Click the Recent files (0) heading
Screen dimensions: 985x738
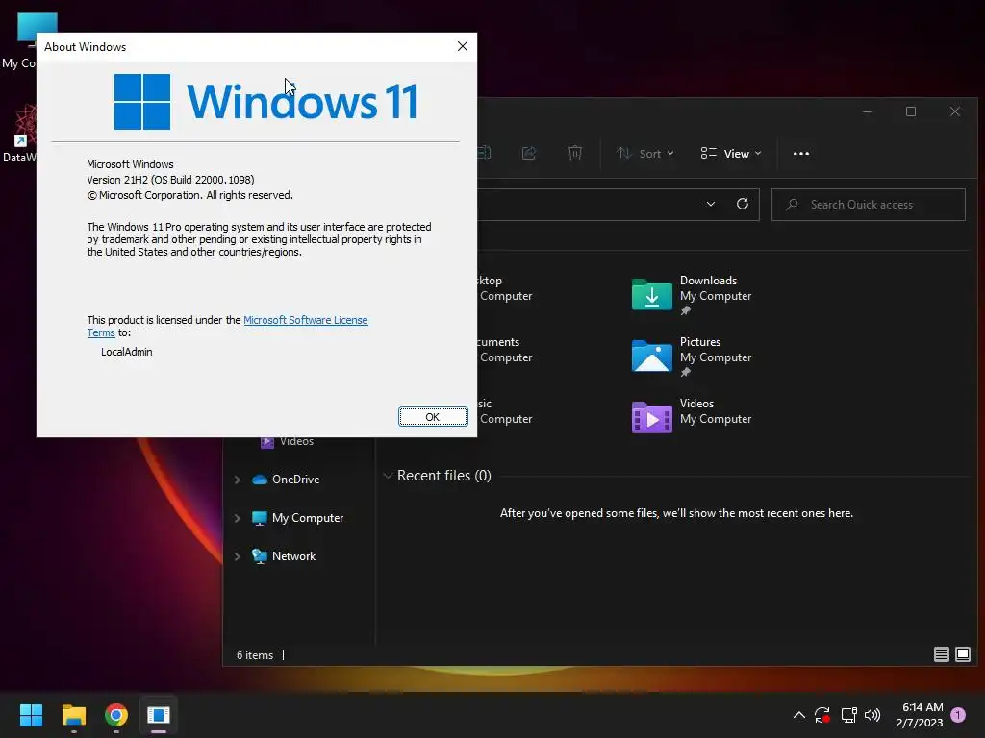coord(444,476)
